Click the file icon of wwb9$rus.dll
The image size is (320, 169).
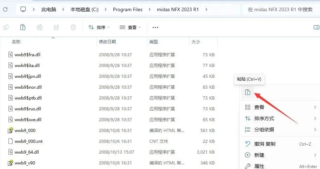[11, 109]
